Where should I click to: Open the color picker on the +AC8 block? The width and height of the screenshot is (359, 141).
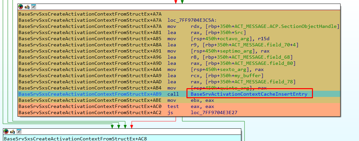6,132
